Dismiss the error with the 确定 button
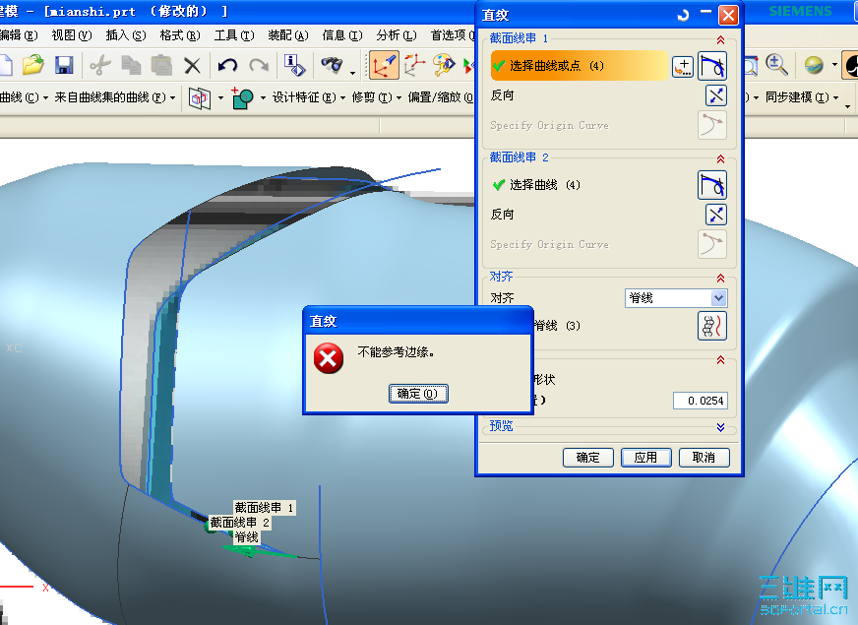Image resolution: width=858 pixels, height=625 pixels. 416,393
